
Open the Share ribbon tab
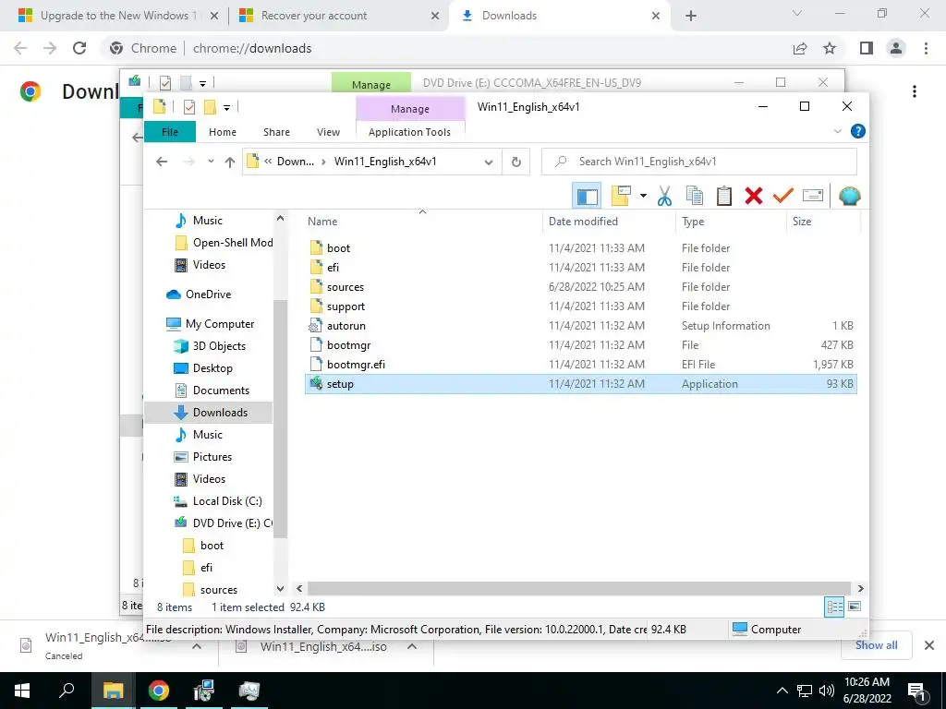(x=276, y=132)
